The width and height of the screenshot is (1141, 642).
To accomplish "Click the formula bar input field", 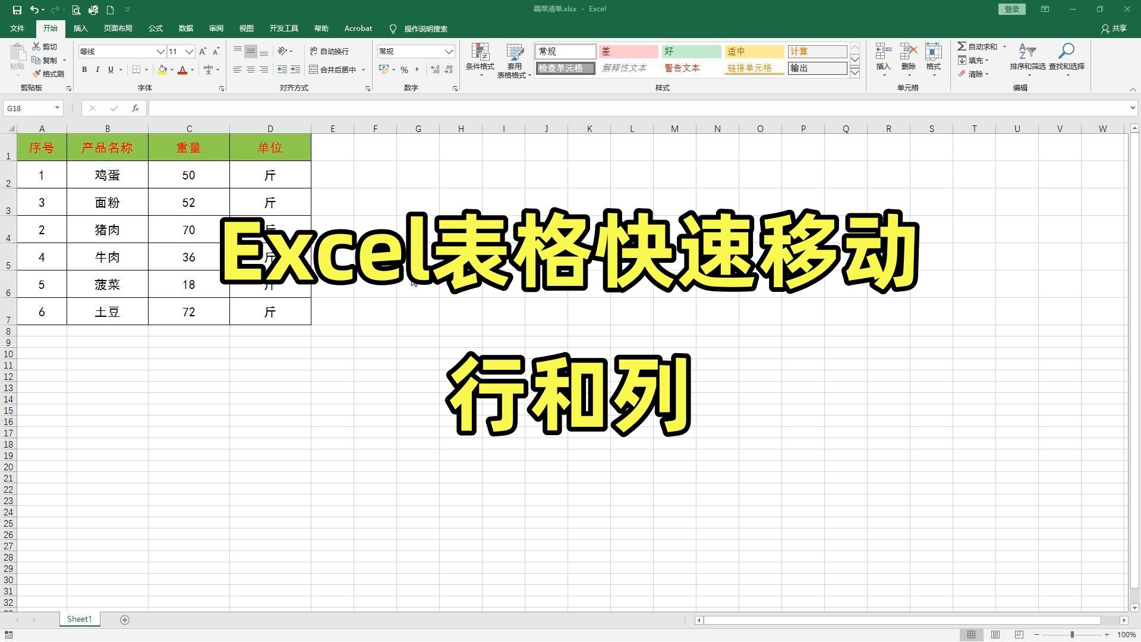I will [x=636, y=108].
